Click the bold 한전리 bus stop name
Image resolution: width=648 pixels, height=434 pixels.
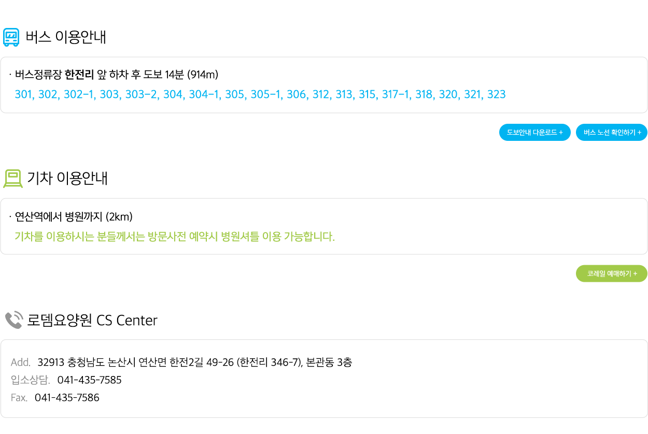coord(79,75)
